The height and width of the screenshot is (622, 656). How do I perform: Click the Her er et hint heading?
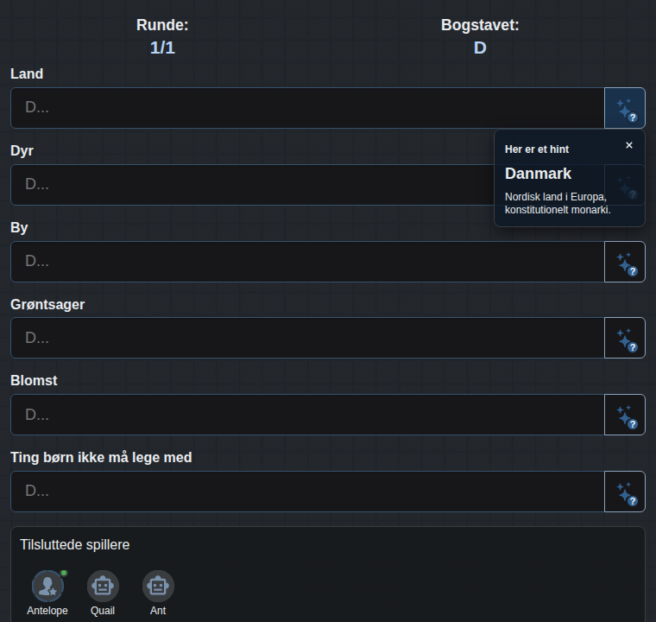(537, 149)
